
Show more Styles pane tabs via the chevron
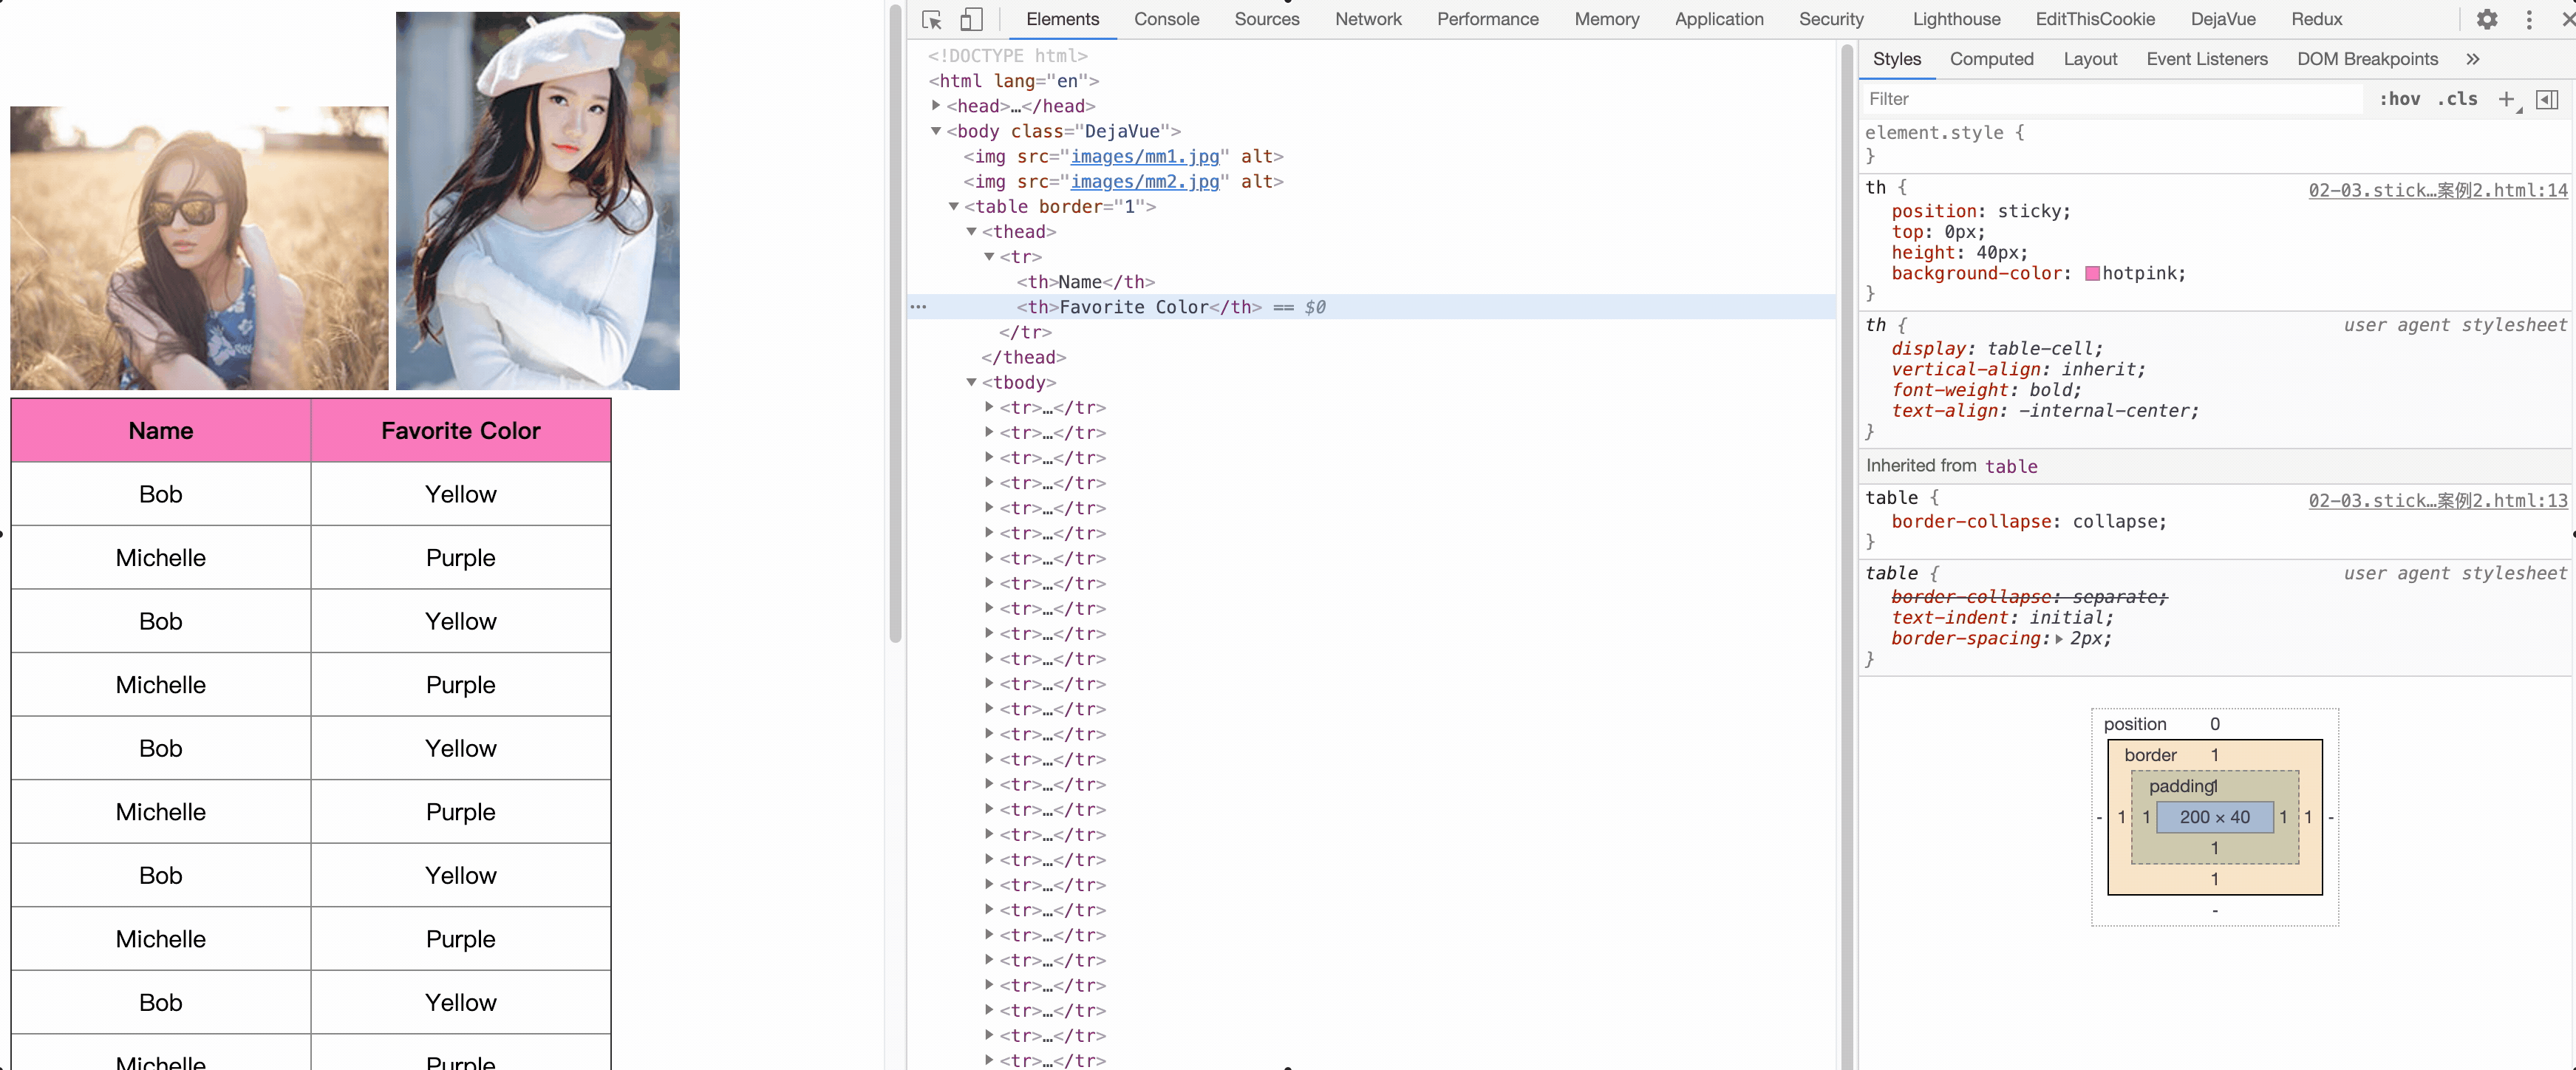coord(2472,59)
